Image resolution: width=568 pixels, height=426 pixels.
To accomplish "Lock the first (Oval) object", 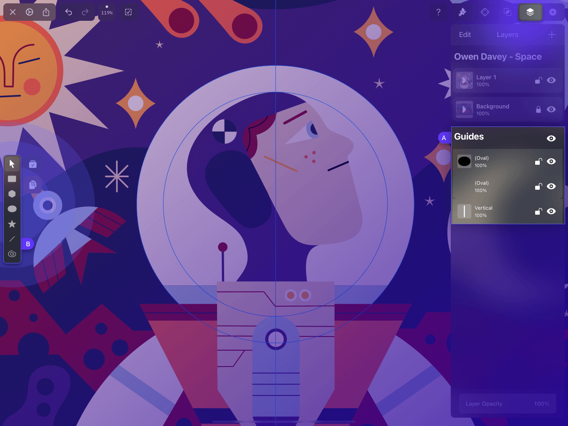I will pyautogui.click(x=538, y=161).
